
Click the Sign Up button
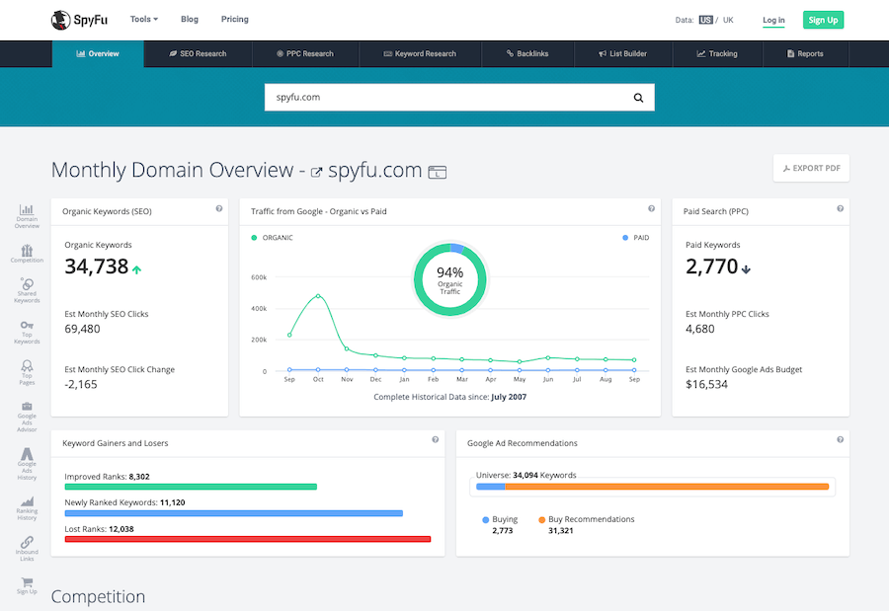(823, 20)
